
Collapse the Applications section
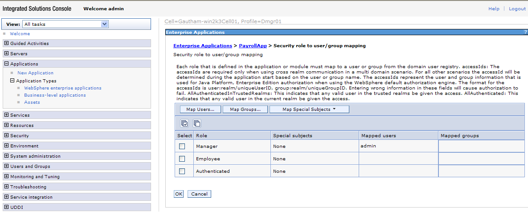click(6, 64)
